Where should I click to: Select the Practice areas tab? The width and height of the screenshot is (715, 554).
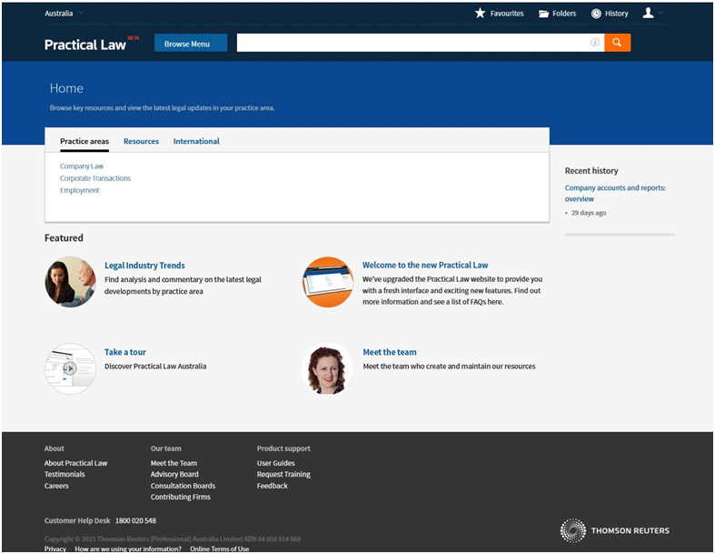coord(84,141)
